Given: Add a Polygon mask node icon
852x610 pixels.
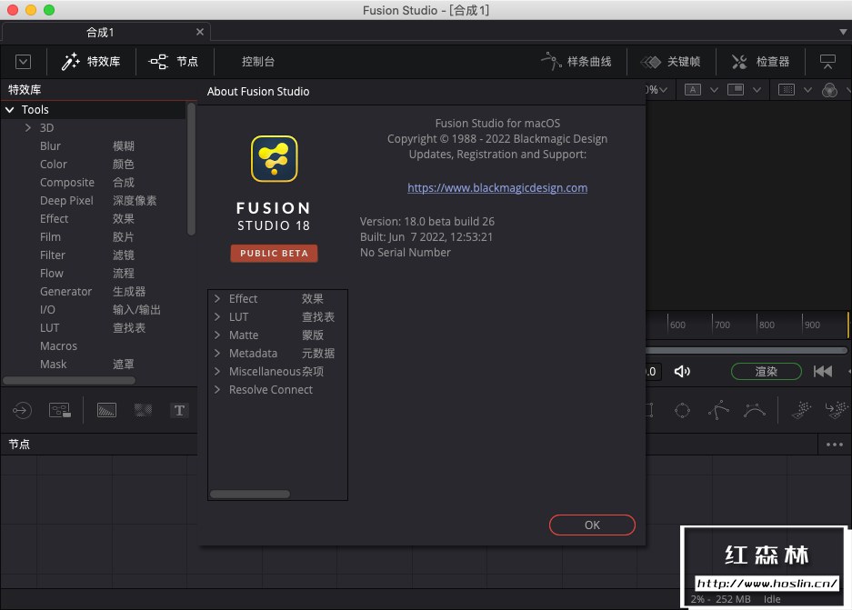Looking at the screenshot, I should [x=718, y=410].
